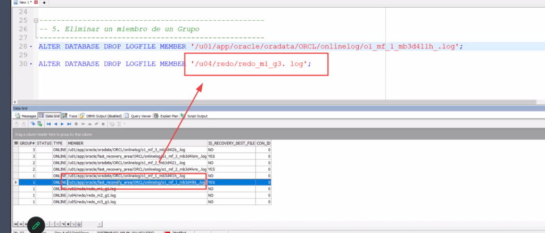Screen dimensions: 545x233
Task: Click the previous record arrow icon
Action: pos(55,124)
